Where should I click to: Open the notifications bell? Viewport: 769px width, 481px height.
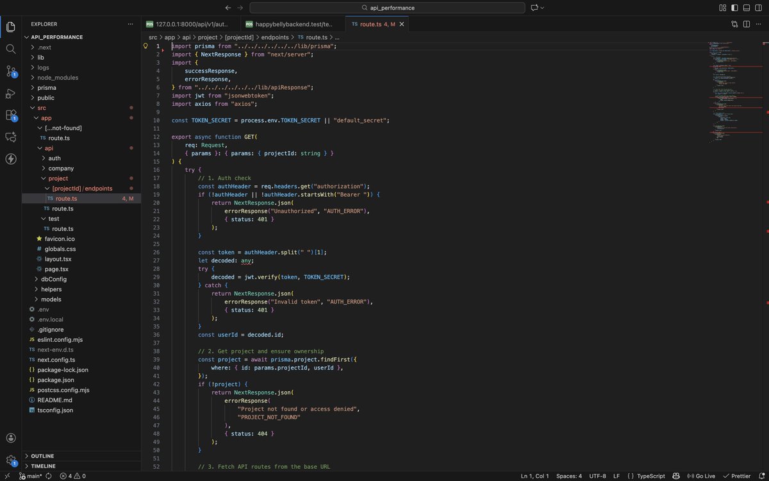point(763,476)
